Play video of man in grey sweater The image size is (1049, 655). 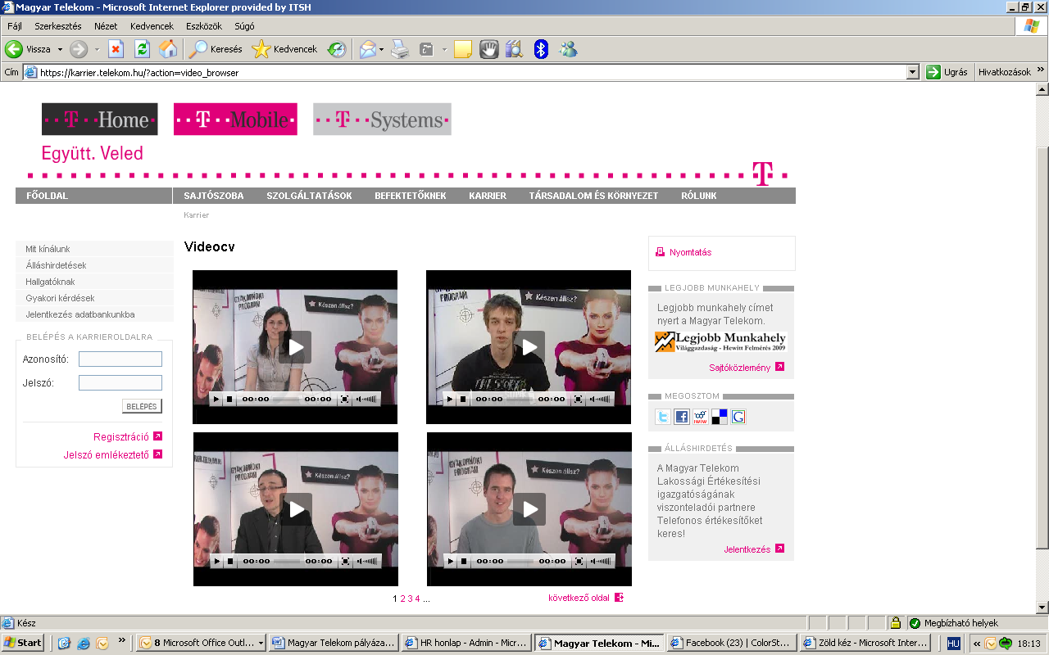point(529,509)
